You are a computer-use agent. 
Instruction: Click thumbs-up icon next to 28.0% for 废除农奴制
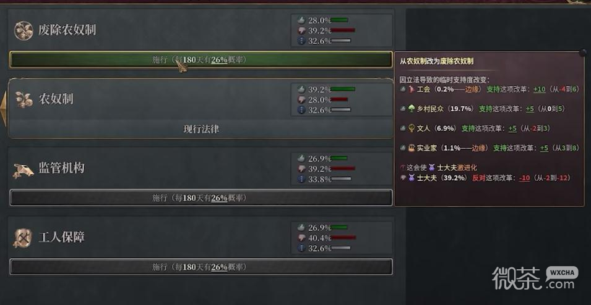tap(301, 20)
